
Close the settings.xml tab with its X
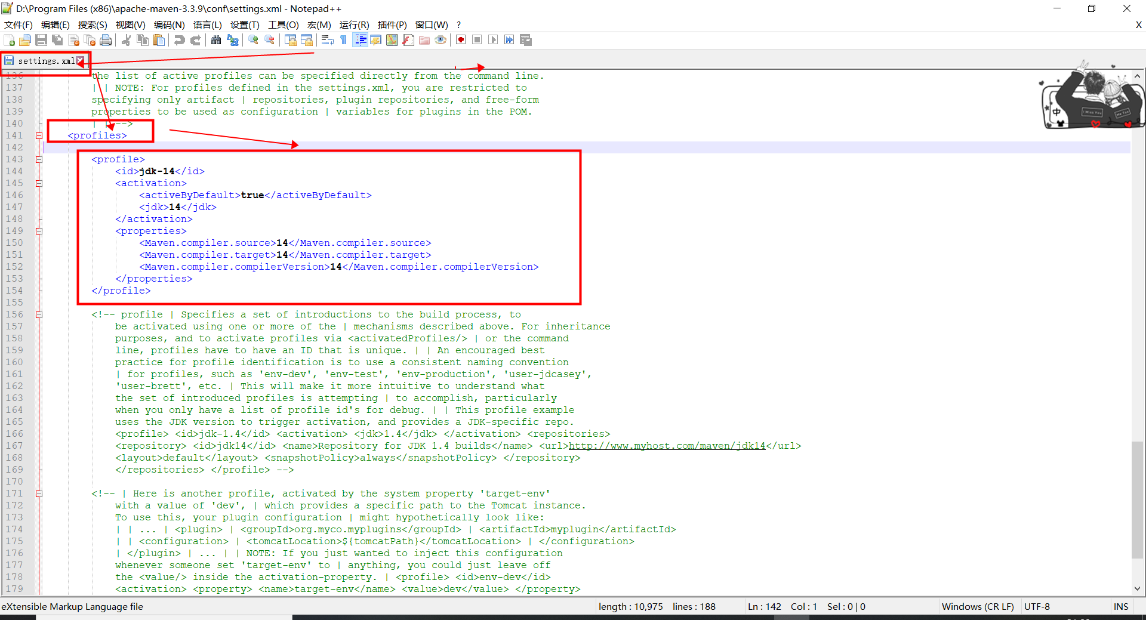point(80,60)
